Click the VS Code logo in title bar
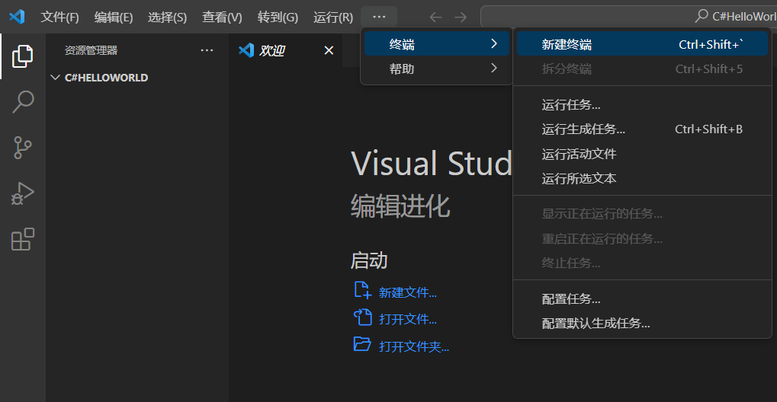 [x=17, y=17]
